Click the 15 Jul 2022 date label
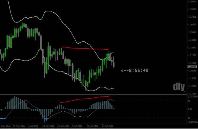198x129 pixels. tap(93, 126)
